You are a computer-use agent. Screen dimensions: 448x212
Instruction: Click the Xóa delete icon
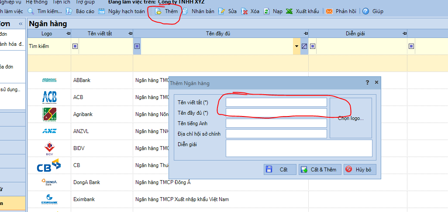coord(245,11)
